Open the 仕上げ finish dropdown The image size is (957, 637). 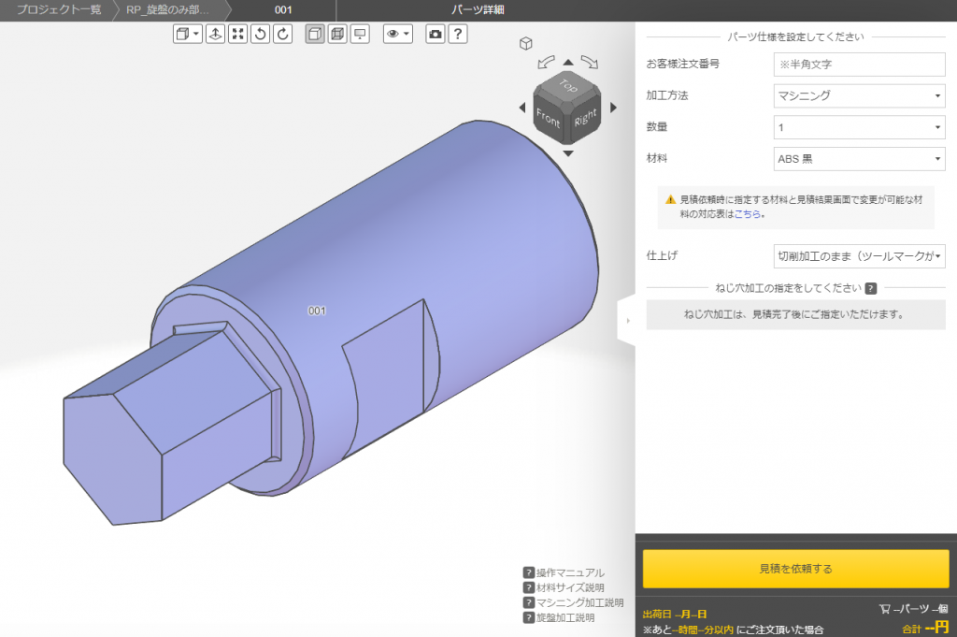860,256
